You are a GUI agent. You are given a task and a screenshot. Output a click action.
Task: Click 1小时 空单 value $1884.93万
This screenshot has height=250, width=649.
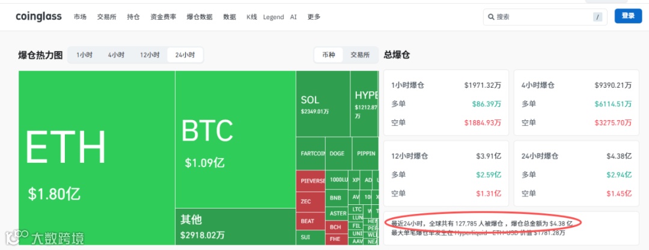click(483, 123)
